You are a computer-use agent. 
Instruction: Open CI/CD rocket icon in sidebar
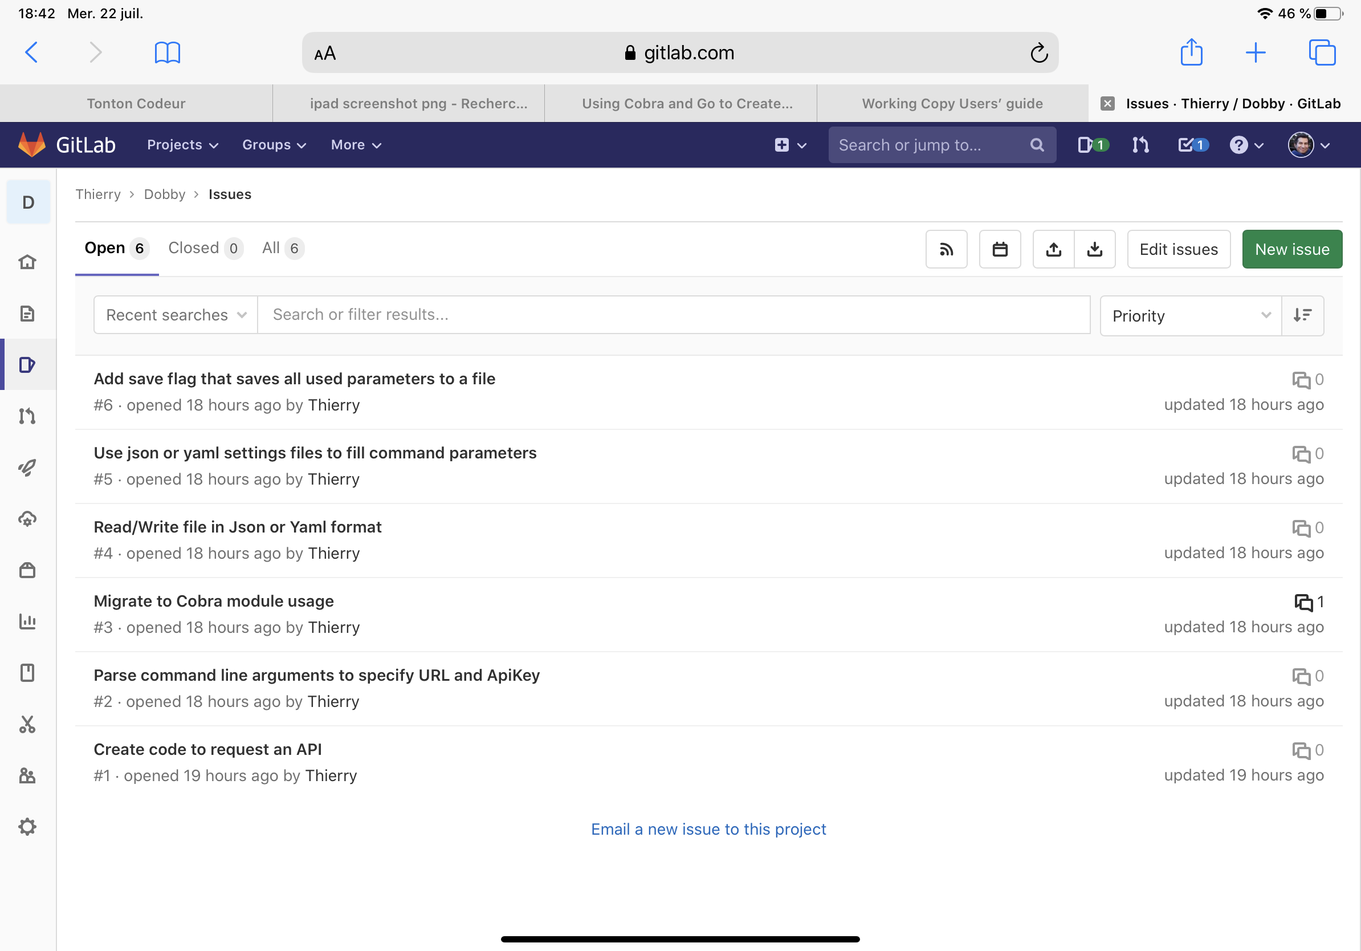[27, 468]
